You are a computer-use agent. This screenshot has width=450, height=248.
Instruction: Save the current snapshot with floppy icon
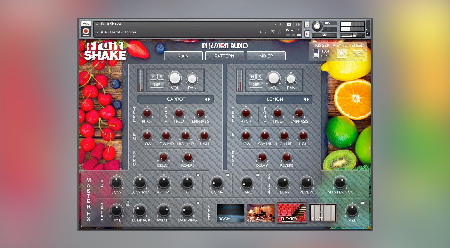pyautogui.click(x=273, y=32)
